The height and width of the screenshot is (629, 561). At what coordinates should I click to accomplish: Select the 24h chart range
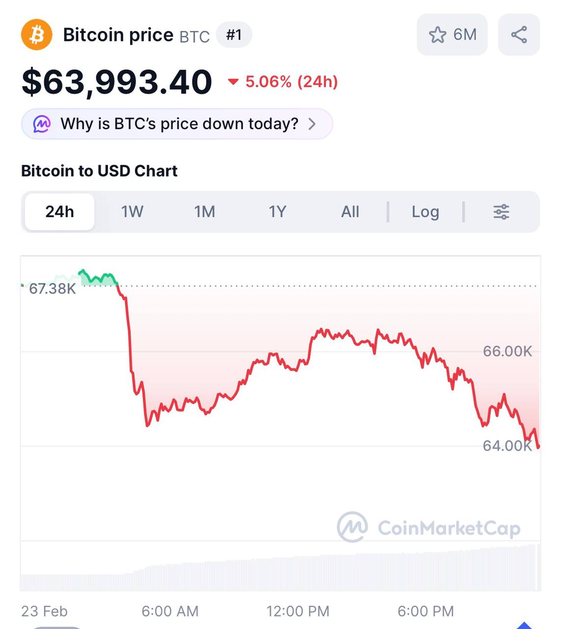coord(59,212)
